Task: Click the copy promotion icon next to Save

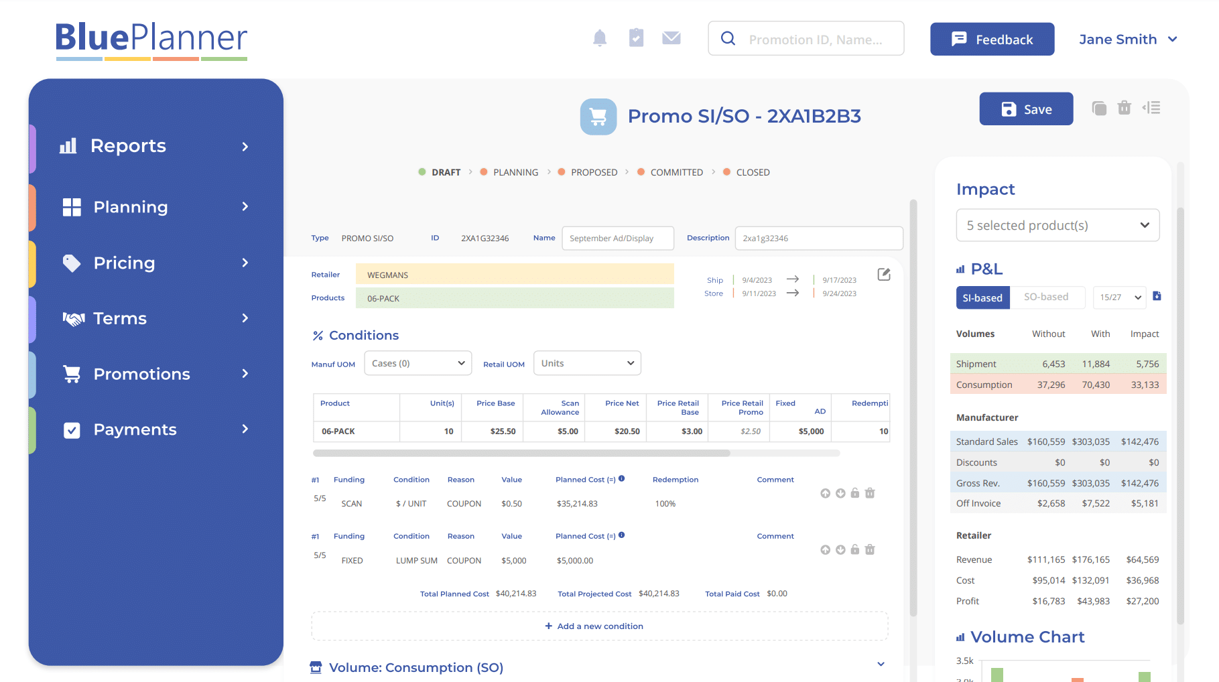Action: coord(1099,108)
